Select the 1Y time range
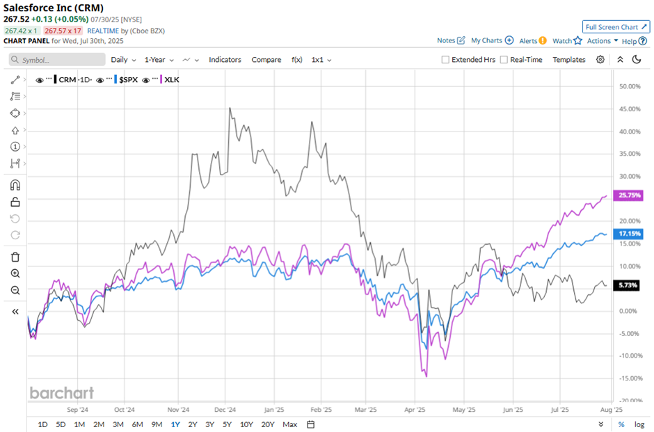Image resolution: width=654 pixels, height=432 pixels. [175, 424]
